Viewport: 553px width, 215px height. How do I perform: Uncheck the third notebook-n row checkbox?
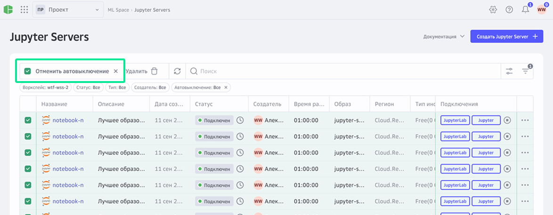28,152
